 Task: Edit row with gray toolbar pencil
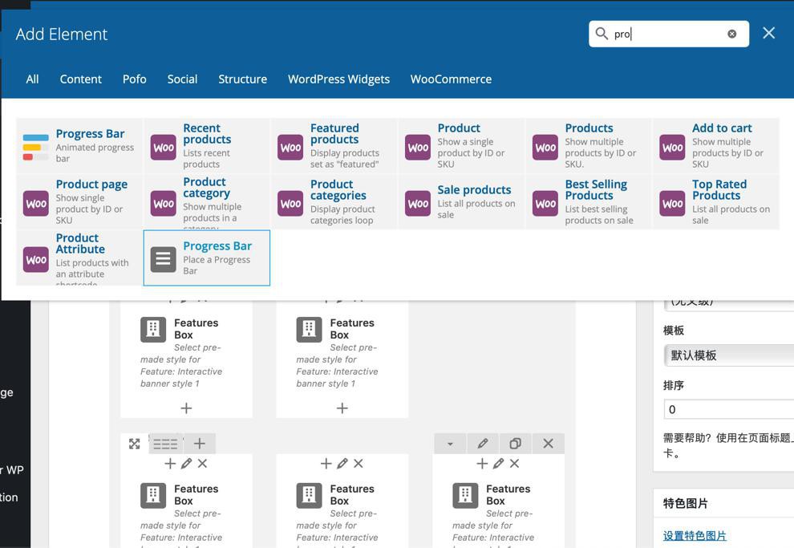[483, 444]
